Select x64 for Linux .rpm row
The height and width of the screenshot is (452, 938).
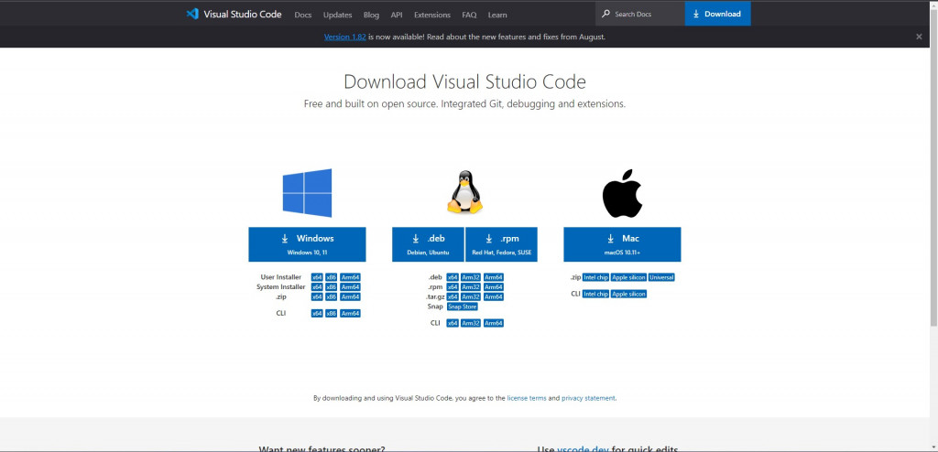453,287
